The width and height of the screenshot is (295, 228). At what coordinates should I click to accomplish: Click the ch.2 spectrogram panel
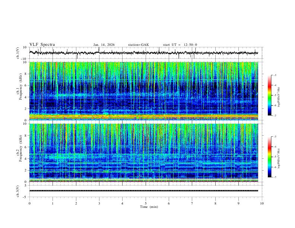pos(143,153)
